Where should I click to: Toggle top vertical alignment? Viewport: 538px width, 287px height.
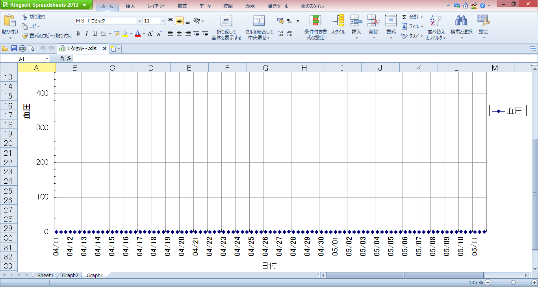171,21
